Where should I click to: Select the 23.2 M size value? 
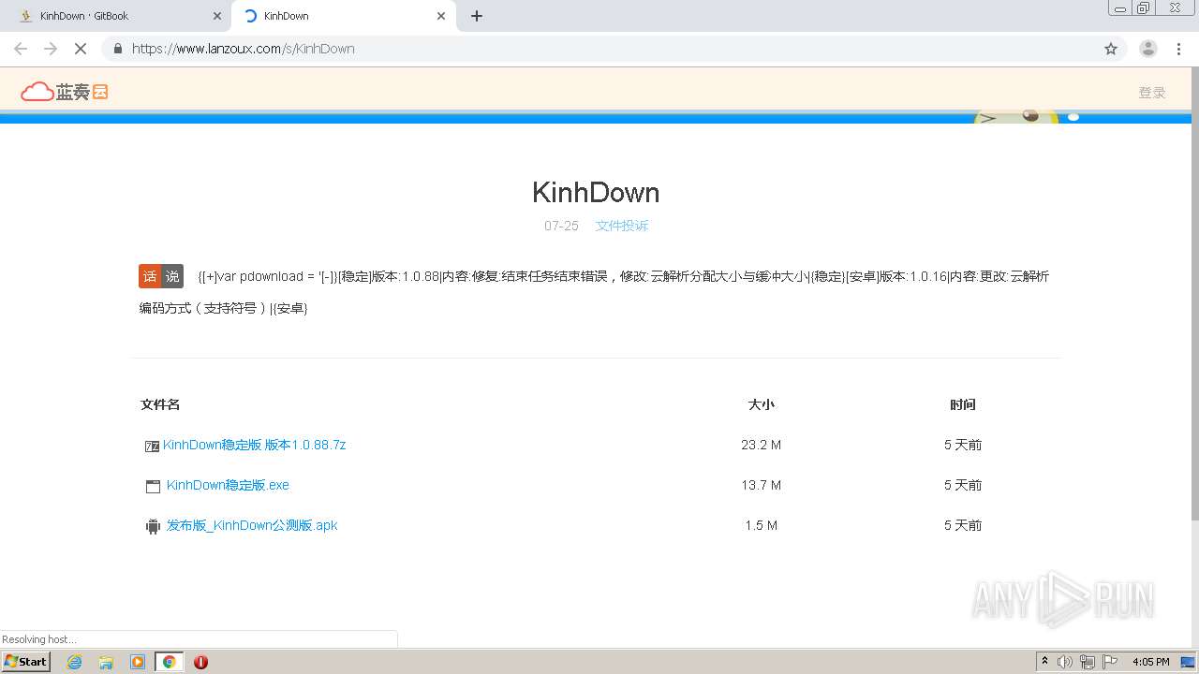tap(761, 445)
